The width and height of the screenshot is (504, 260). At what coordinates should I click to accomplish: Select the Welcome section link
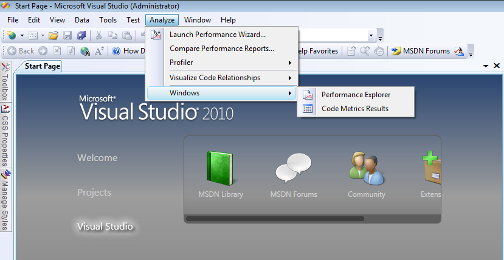97,157
